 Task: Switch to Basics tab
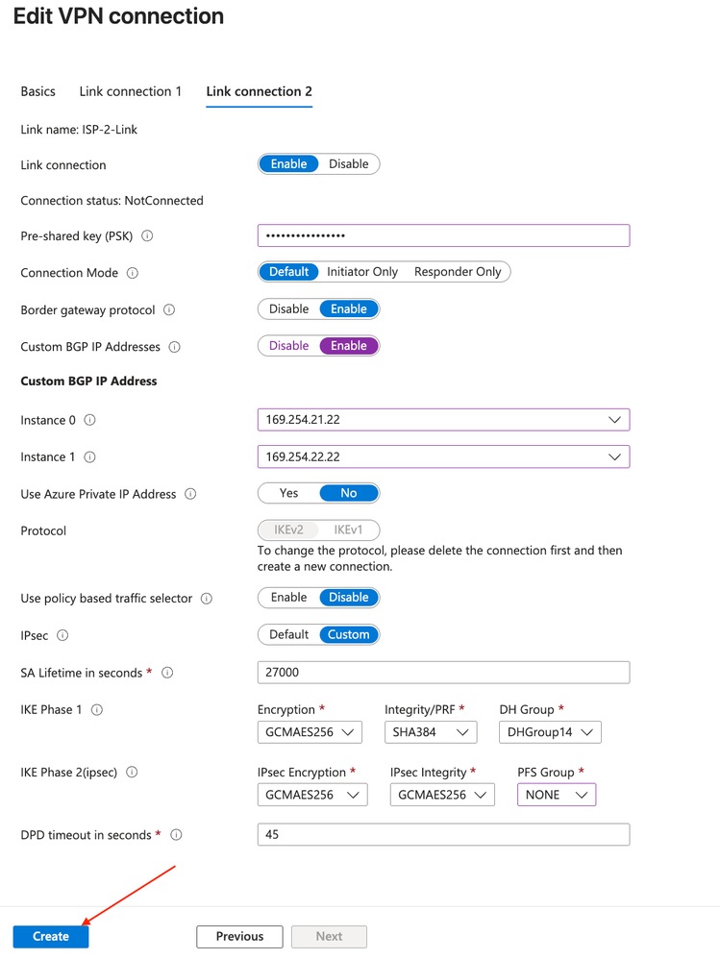click(x=37, y=92)
